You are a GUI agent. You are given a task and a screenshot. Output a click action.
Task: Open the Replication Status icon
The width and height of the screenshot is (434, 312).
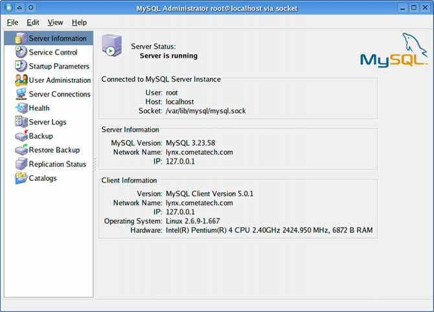click(x=21, y=164)
